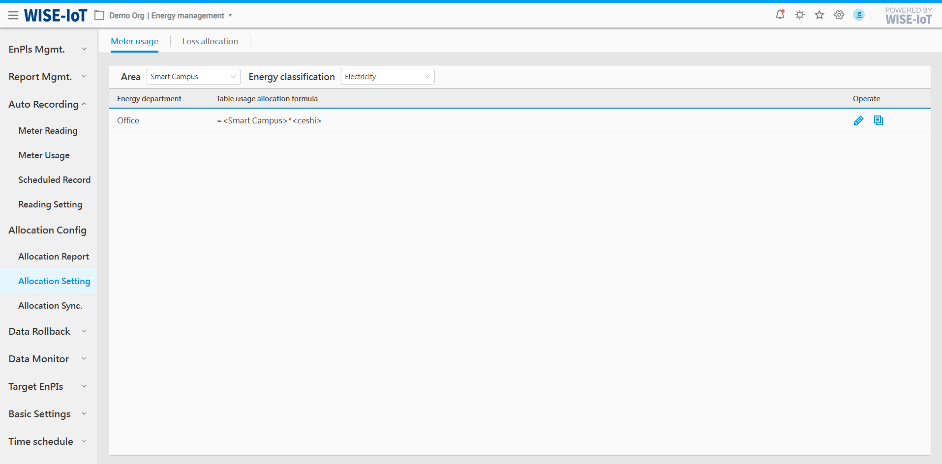Toggle the theme brightness icon
The image size is (942, 464).
(x=800, y=15)
